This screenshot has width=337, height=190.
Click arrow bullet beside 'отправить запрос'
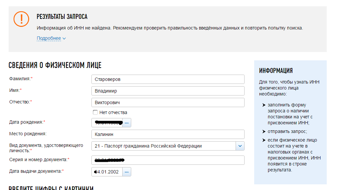pyautogui.click(x=264, y=132)
